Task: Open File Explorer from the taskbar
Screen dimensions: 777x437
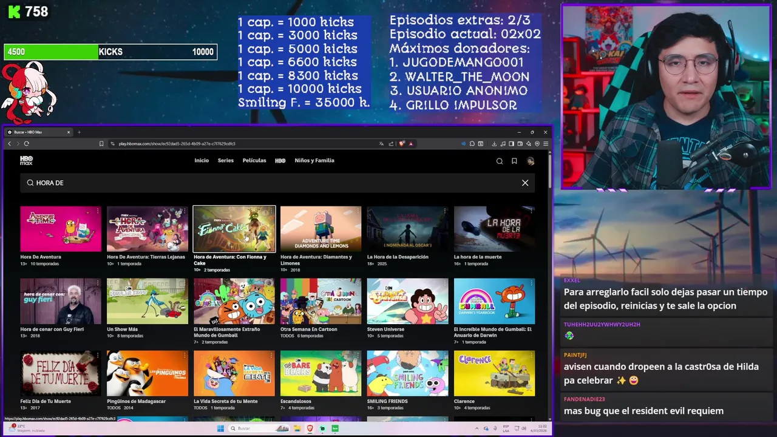Action: pos(298,429)
